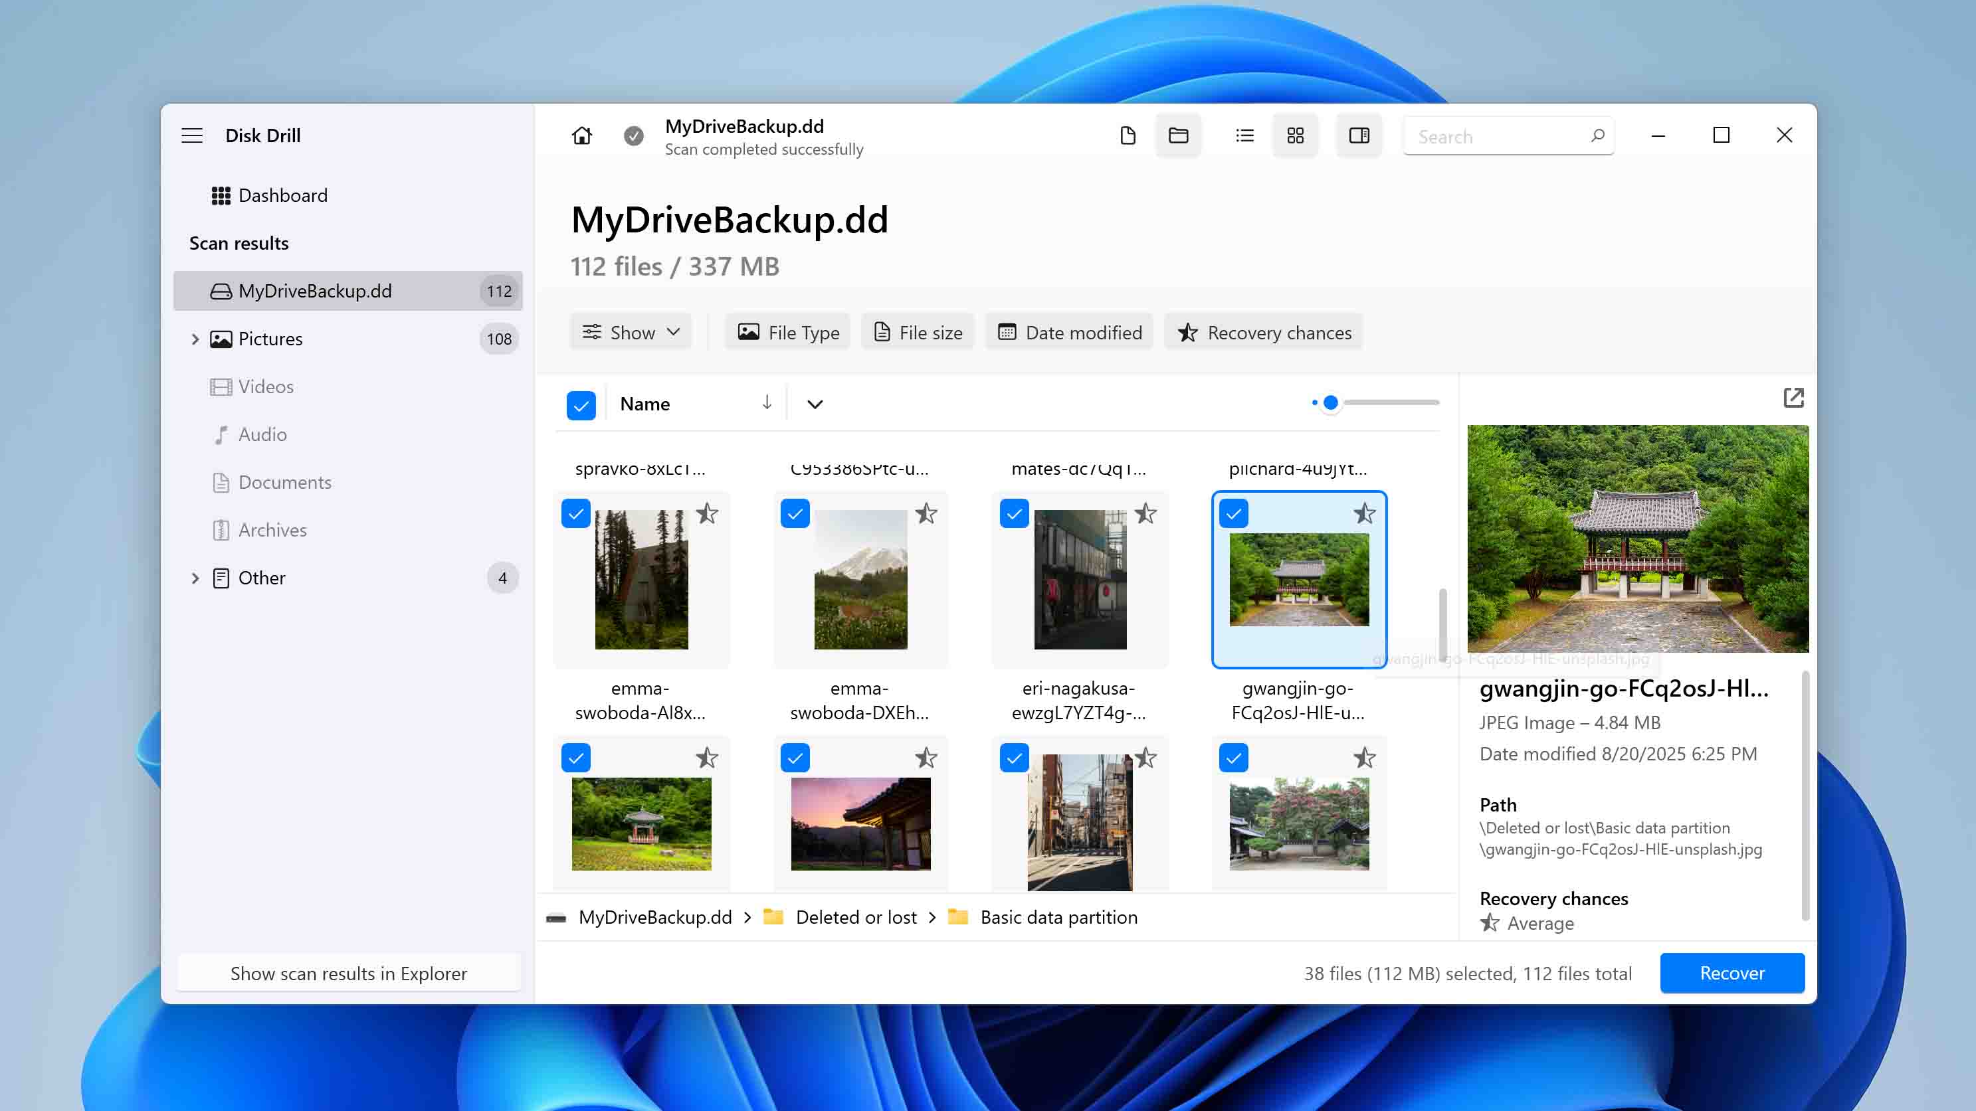Star the gwangjin-go-FCq2osJ file as favorite

coord(1365,513)
